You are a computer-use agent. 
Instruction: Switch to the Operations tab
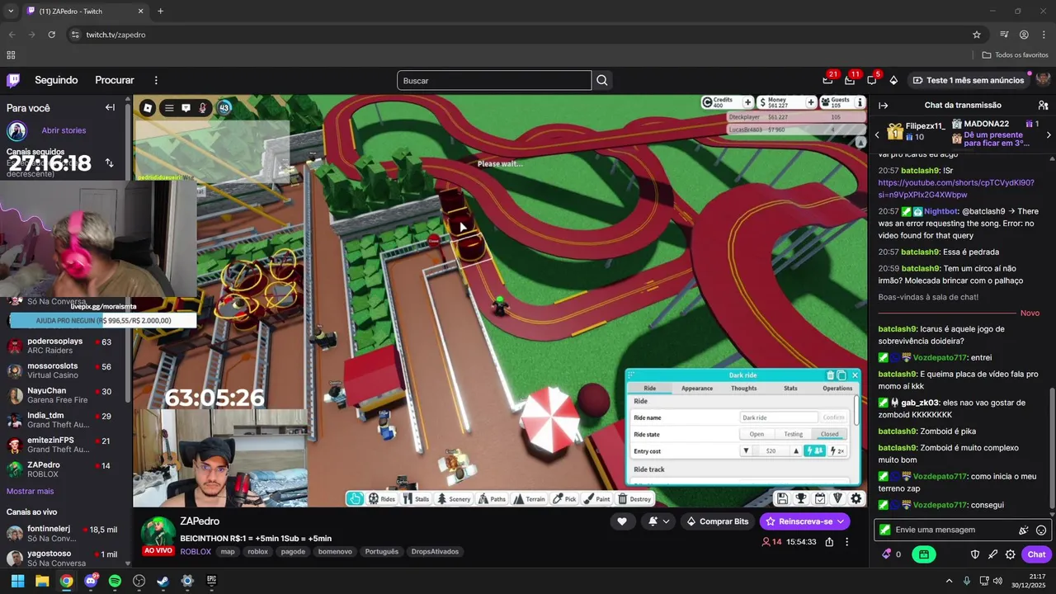coord(837,388)
